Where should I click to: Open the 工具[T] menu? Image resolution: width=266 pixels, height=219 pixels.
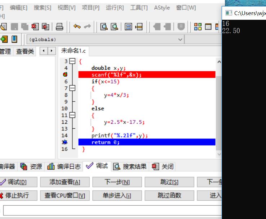point(139,8)
